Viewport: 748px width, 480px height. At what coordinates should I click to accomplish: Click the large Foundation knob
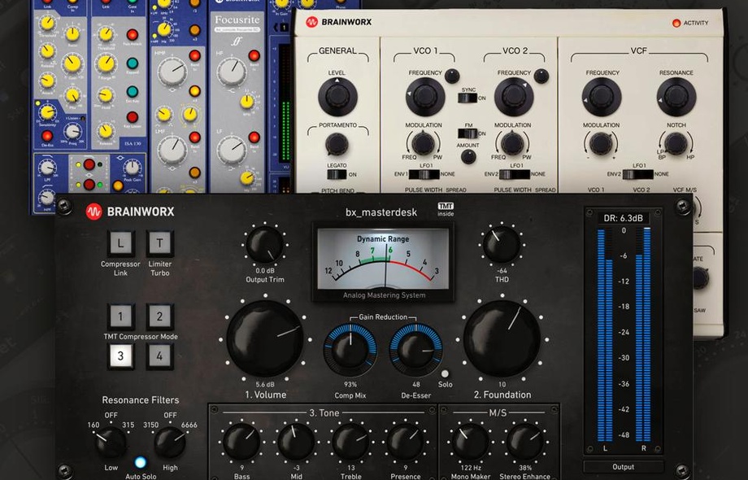point(502,339)
